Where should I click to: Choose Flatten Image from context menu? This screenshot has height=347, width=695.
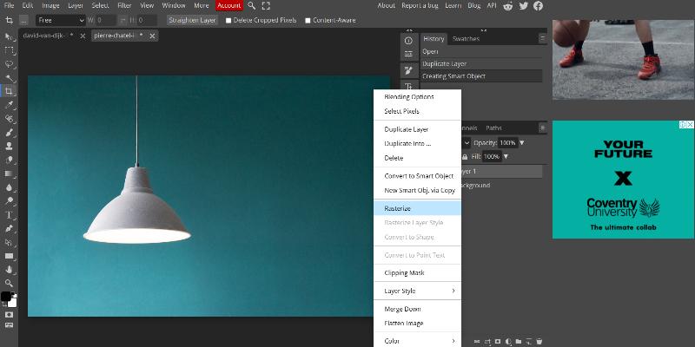tap(417, 323)
